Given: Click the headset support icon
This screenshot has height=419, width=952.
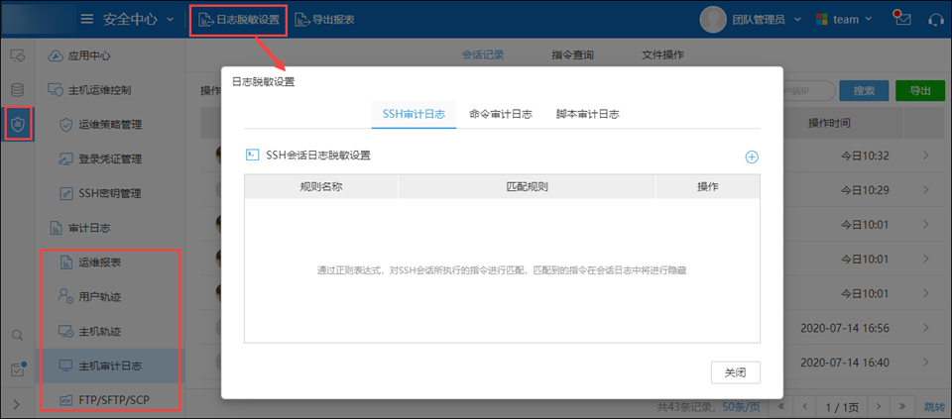Looking at the screenshot, I should point(936,20).
